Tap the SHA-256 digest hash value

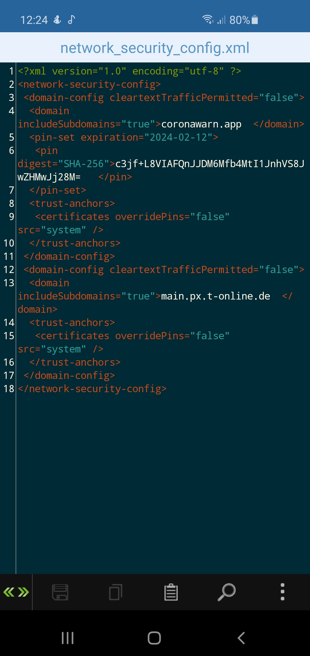click(161, 170)
